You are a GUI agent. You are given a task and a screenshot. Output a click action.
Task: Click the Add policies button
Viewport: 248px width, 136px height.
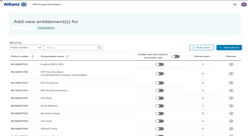229,48
